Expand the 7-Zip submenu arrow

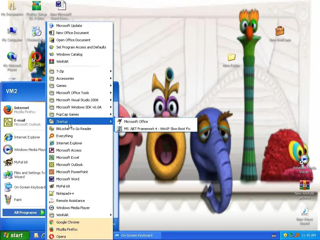(x=111, y=71)
